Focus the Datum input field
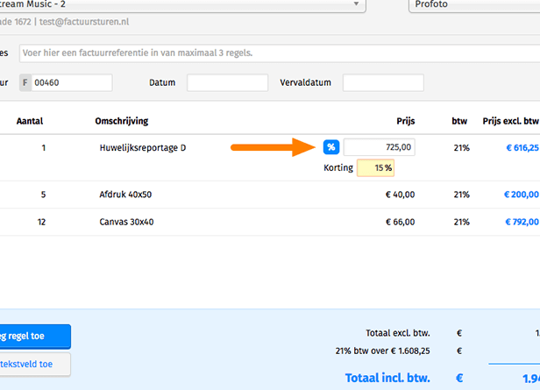 [x=227, y=83]
